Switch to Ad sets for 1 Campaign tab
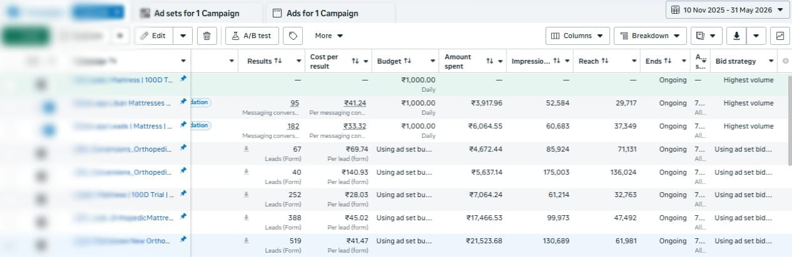The width and height of the screenshot is (792, 257). click(198, 13)
